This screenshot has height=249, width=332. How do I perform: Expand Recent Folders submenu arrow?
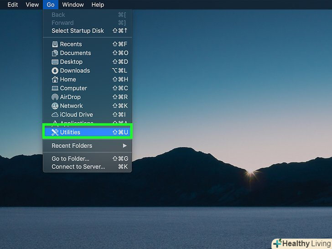[124, 145]
